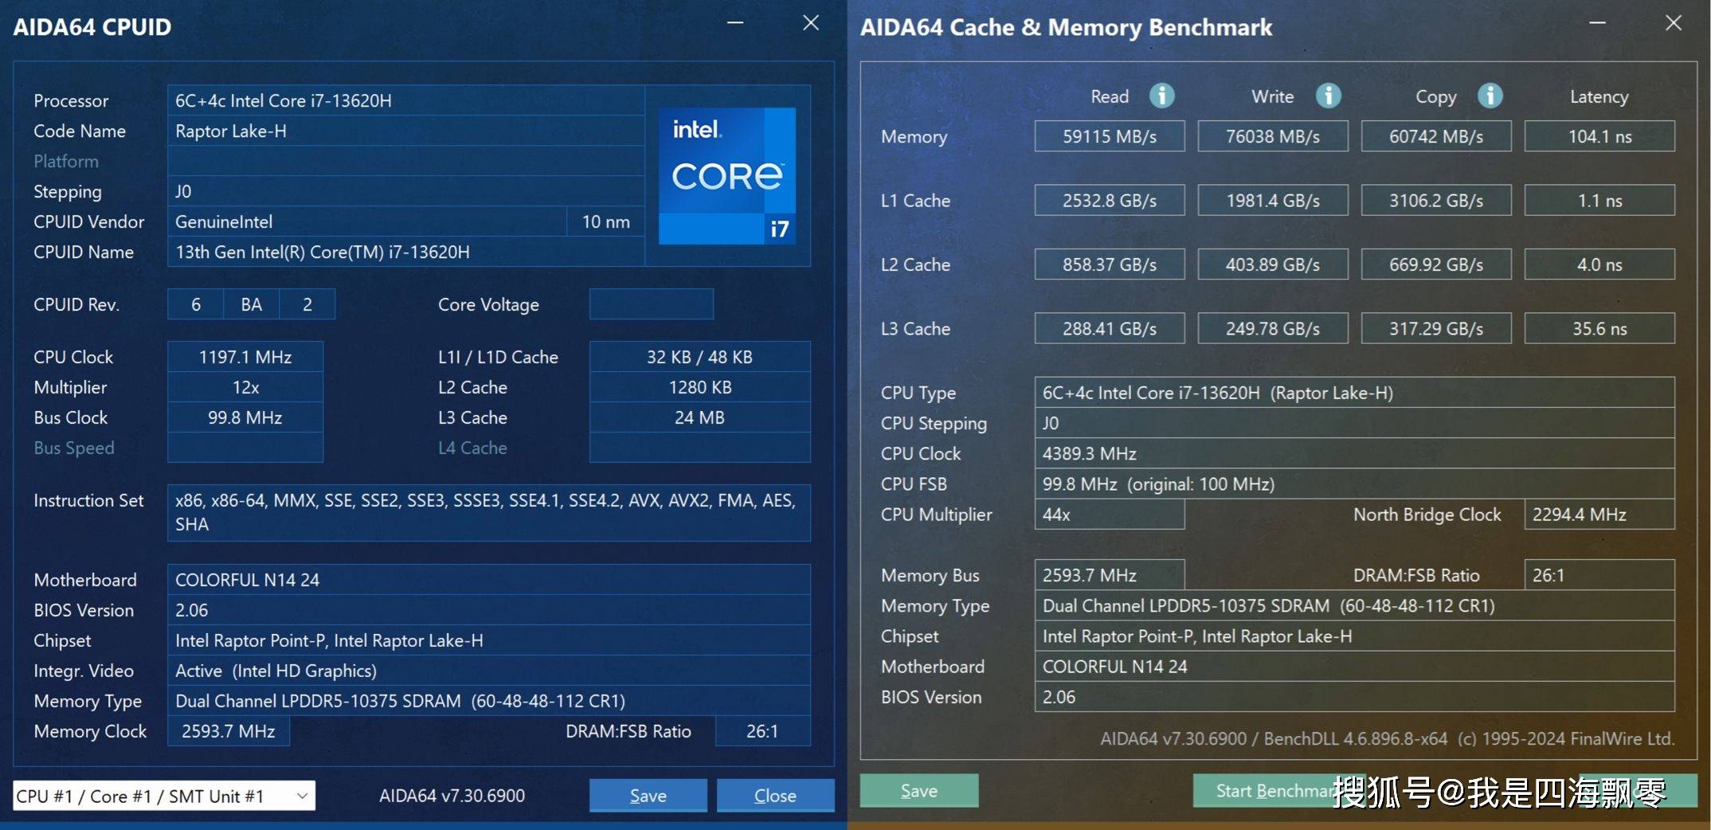The image size is (1711, 830).
Task: Click the 10 nm process field
Action: (x=605, y=221)
